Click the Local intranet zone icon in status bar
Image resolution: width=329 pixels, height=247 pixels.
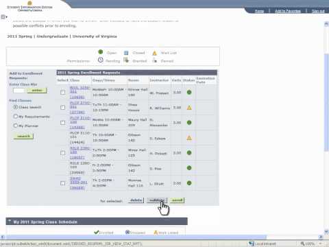(252, 244)
